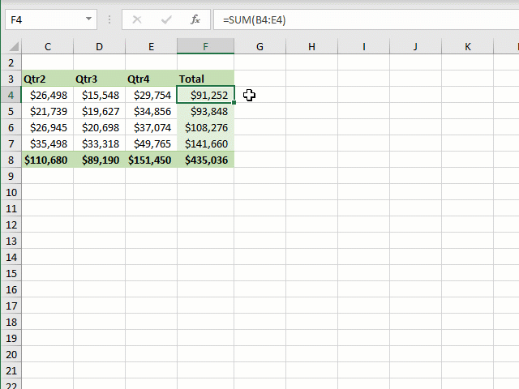
Task: Click in the formula bar with =SUM(B4:E4)
Action: [x=357, y=19]
